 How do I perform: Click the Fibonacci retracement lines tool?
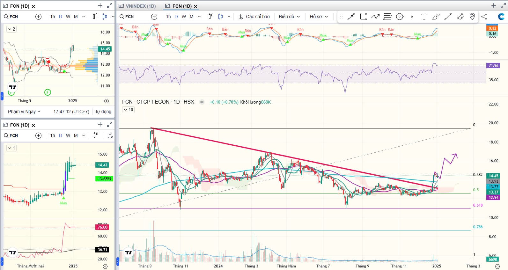(x=387, y=17)
